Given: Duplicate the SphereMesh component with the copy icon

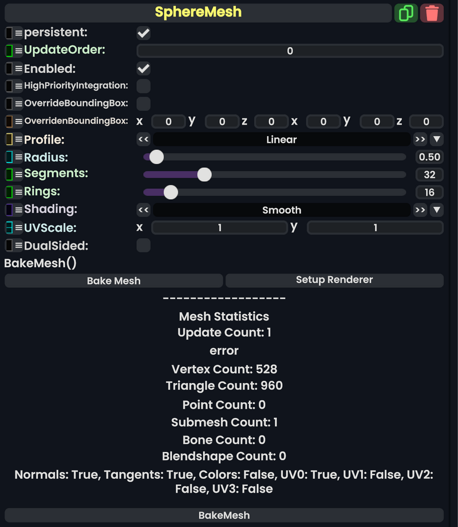Looking at the screenshot, I should pos(406,13).
